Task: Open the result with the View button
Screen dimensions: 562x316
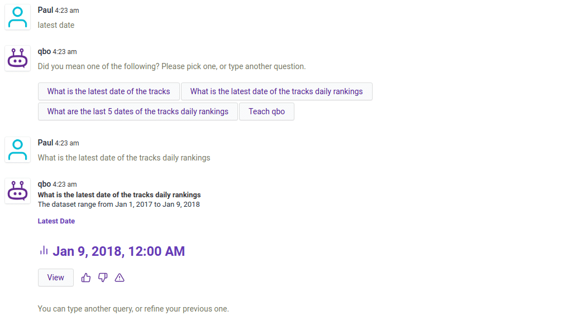Action: coord(56,278)
